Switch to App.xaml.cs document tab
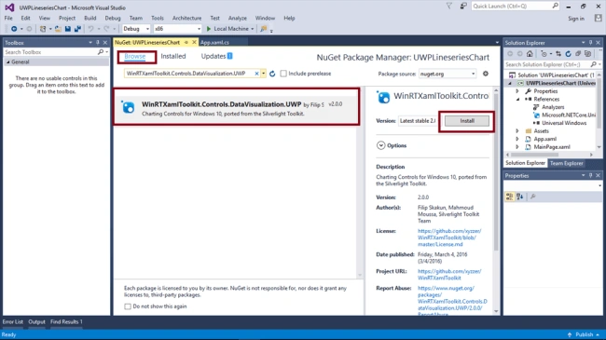Screen dimensions: 606x340 pos(214,43)
